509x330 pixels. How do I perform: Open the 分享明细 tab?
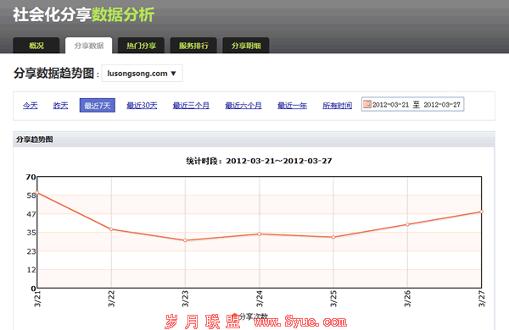(x=246, y=46)
